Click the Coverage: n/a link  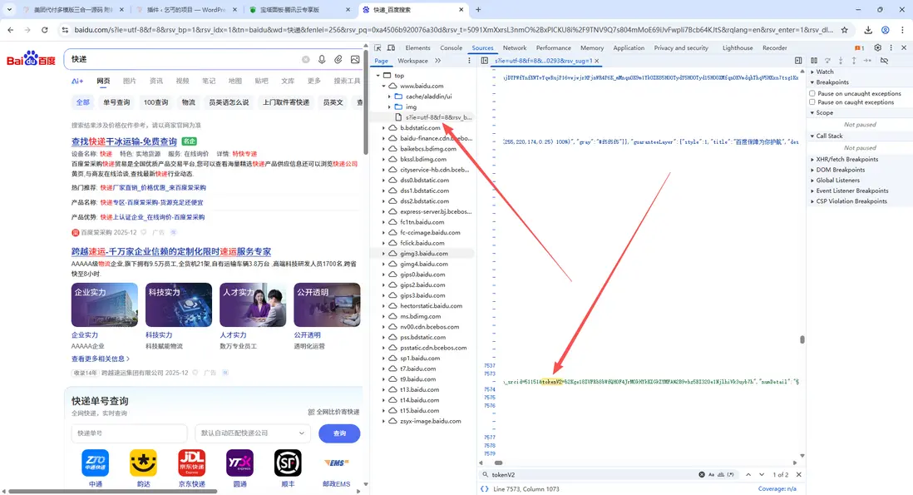pyautogui.click(x=777, y=489)
